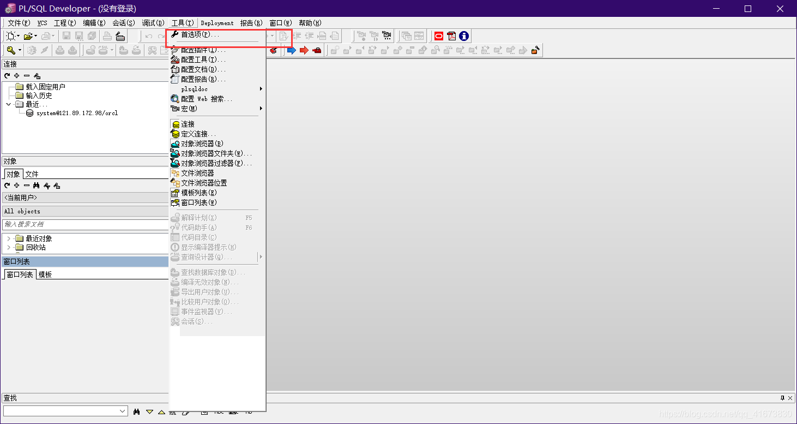Switch to the 模板 tab
This screenshot has width=797, height=424.
(x=45, y=274)
